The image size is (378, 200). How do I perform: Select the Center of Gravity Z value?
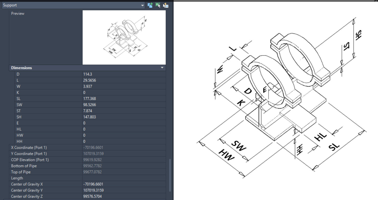[x=103, y=196]
